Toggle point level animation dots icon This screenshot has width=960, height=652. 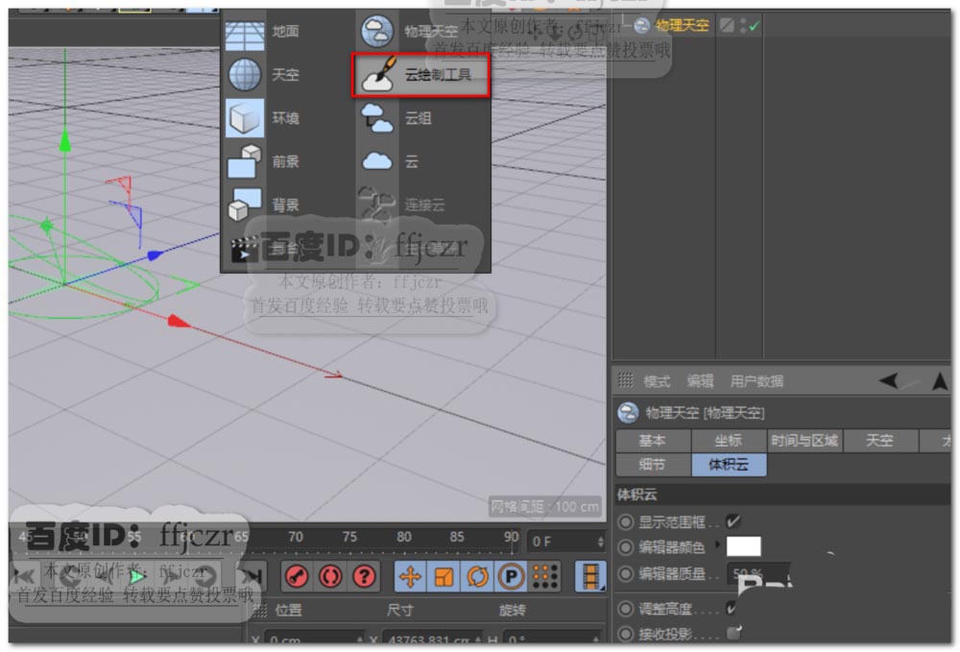tap(544, 576)
